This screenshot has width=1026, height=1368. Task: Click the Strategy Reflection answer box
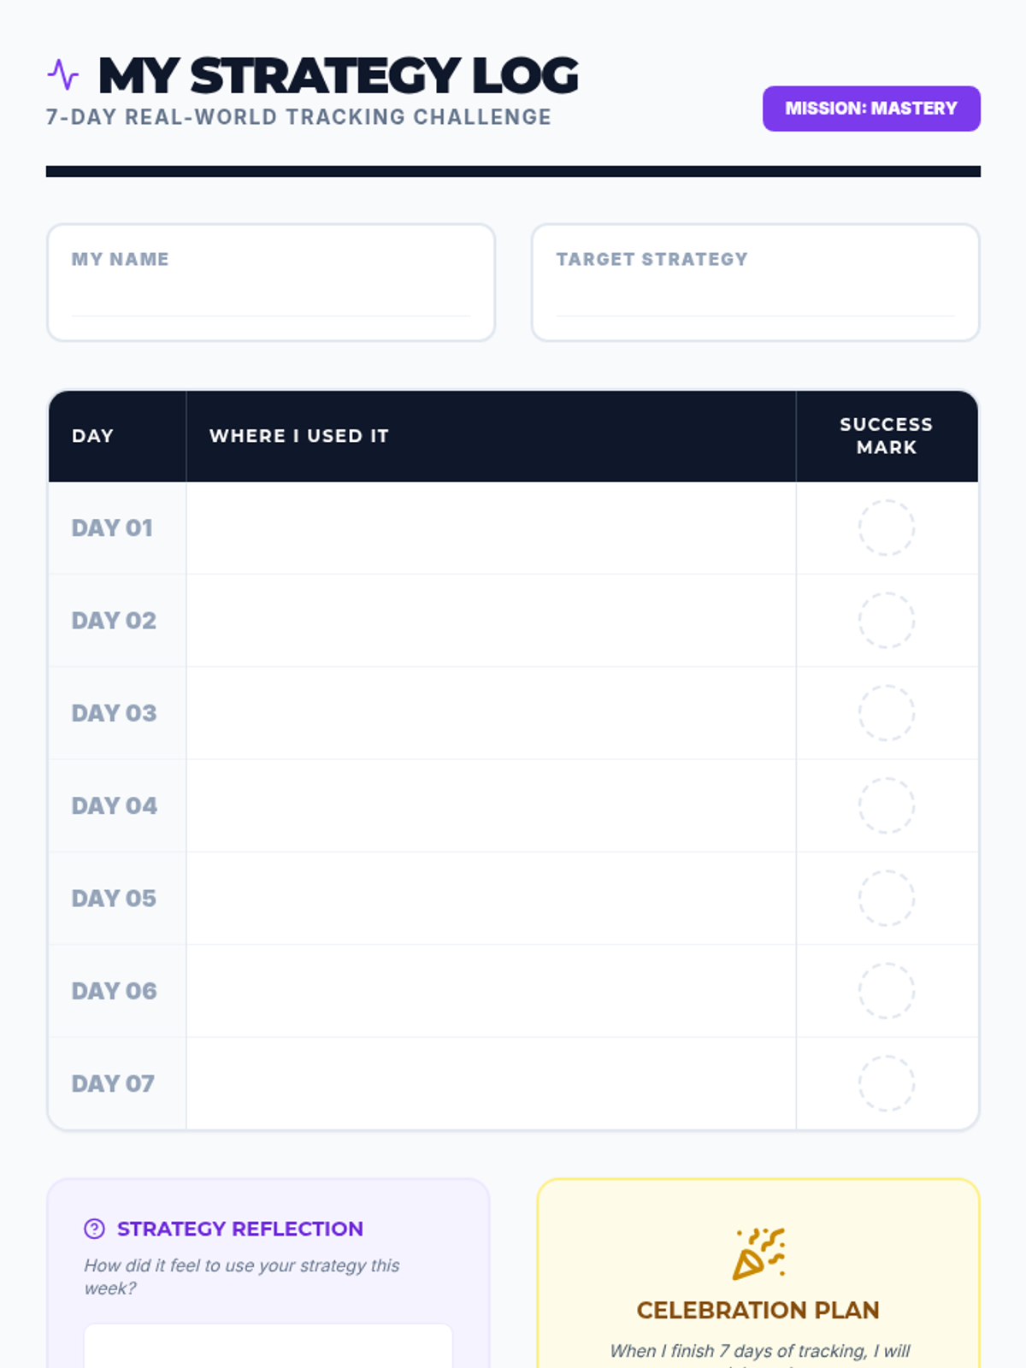pos(268,1347)
